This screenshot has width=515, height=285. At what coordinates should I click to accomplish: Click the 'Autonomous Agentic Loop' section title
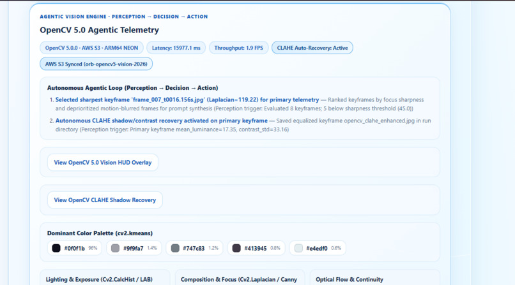pyautogui.click(x=133, y=88)
